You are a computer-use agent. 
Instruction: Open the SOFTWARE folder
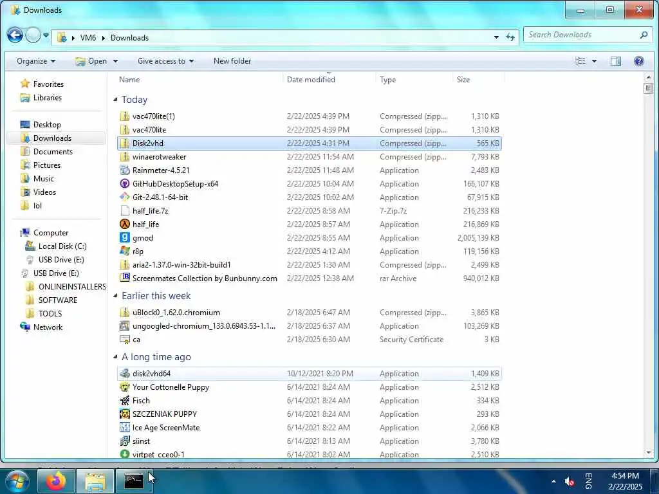pos(51,300)
